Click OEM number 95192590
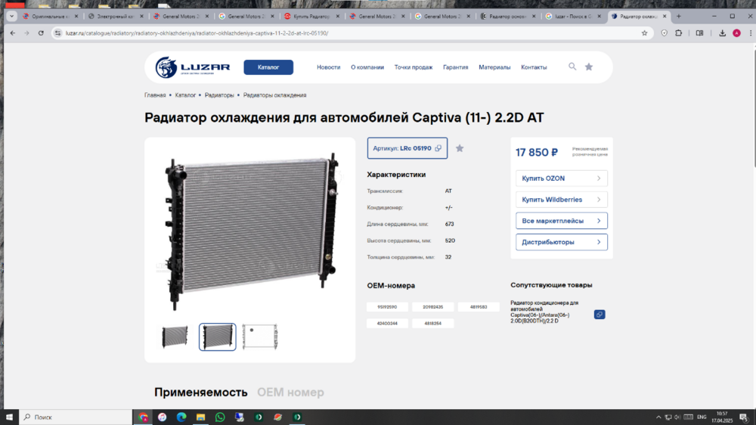Image resolution: width=756 pixels, height=425 pixels. click(387, 307)
